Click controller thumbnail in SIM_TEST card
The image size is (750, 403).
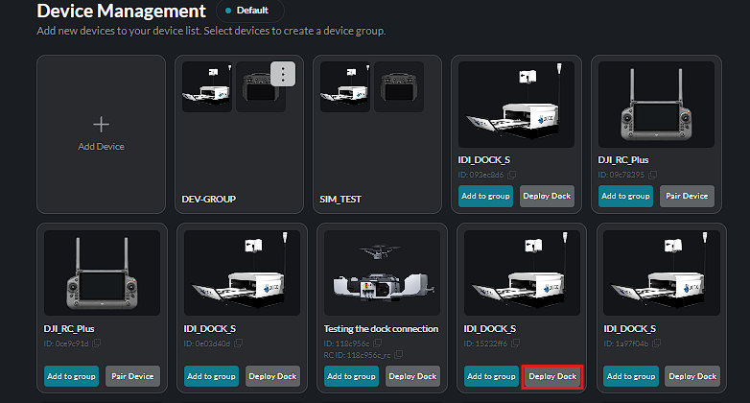[399, 86]
